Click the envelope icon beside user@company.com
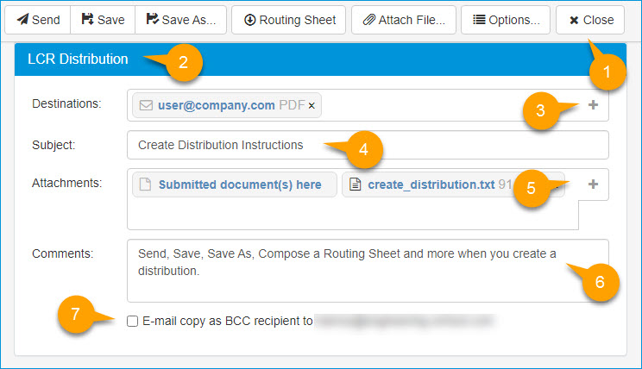The height and width of the screenshot is (369, 642). (146, 106)
